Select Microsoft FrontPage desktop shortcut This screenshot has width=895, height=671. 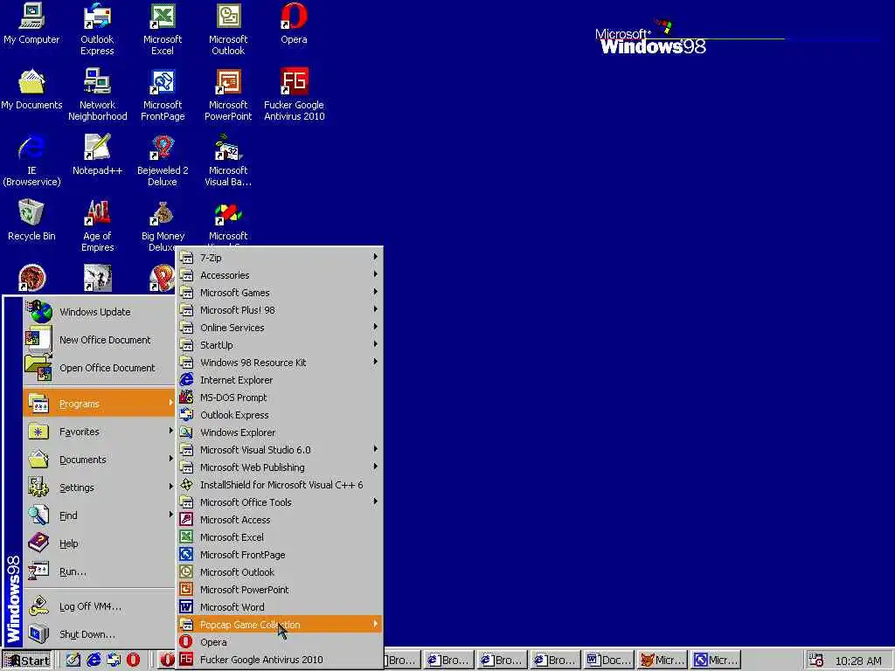163,94
